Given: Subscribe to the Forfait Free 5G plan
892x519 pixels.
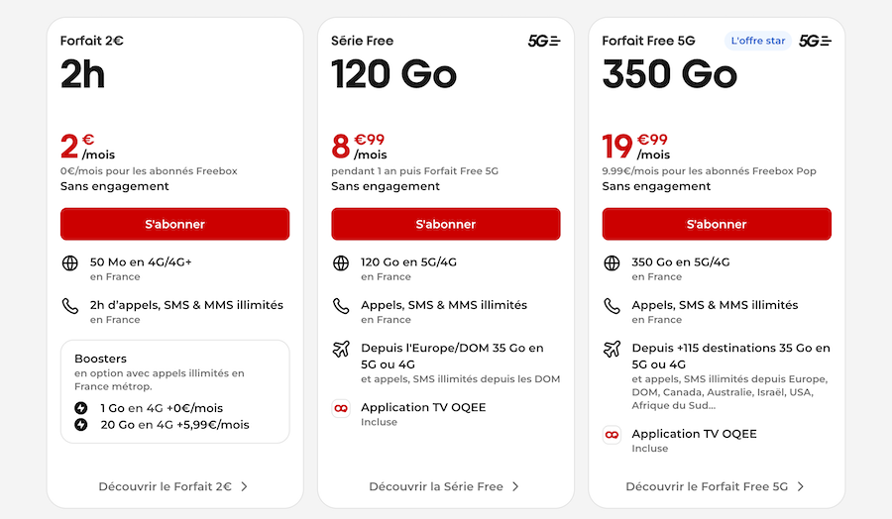Looking at the screenshot, I should coord(717,224).
